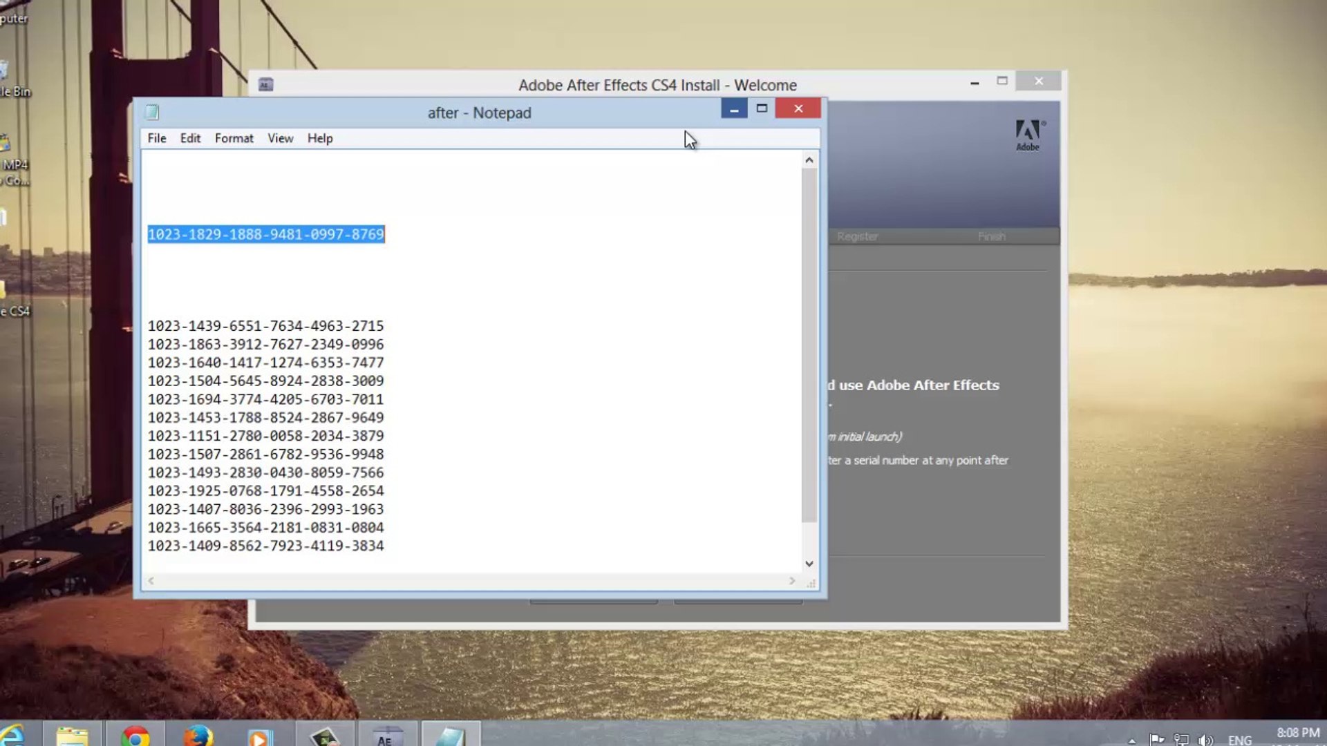Viewport: 1327px width, 746px height.
Task: Open File Explorer from the taskbar
Action: (72, 736)
